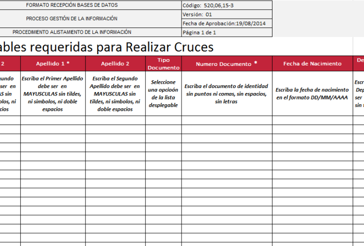364x246 pixels.
Task: Click the 'Fecha de Nacimiento' column header
Action: 312,63
